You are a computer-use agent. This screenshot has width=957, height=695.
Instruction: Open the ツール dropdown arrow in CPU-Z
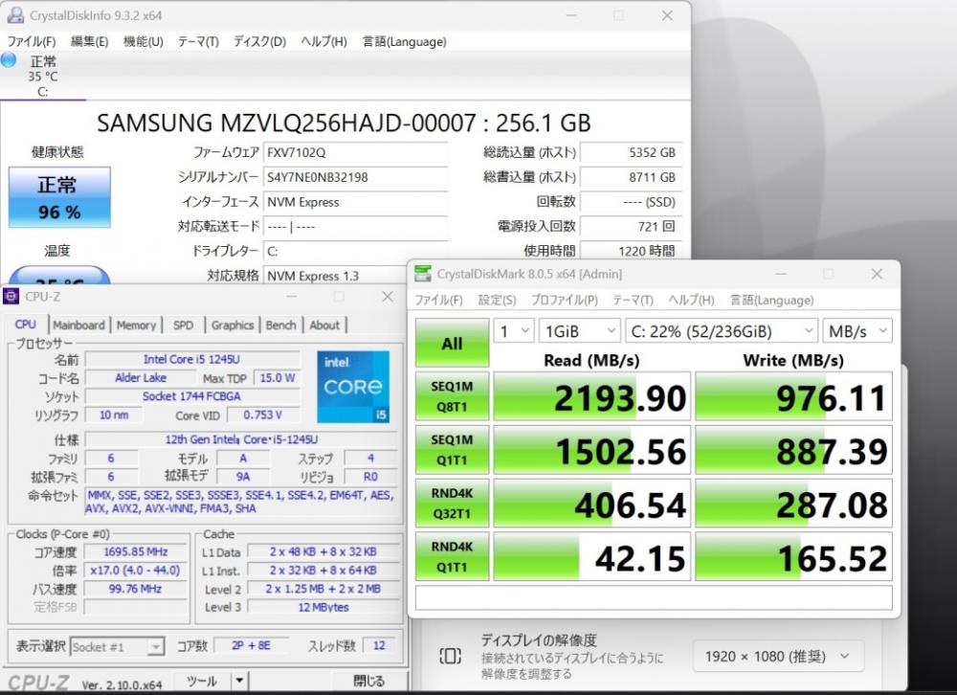[x=240, y=681]
